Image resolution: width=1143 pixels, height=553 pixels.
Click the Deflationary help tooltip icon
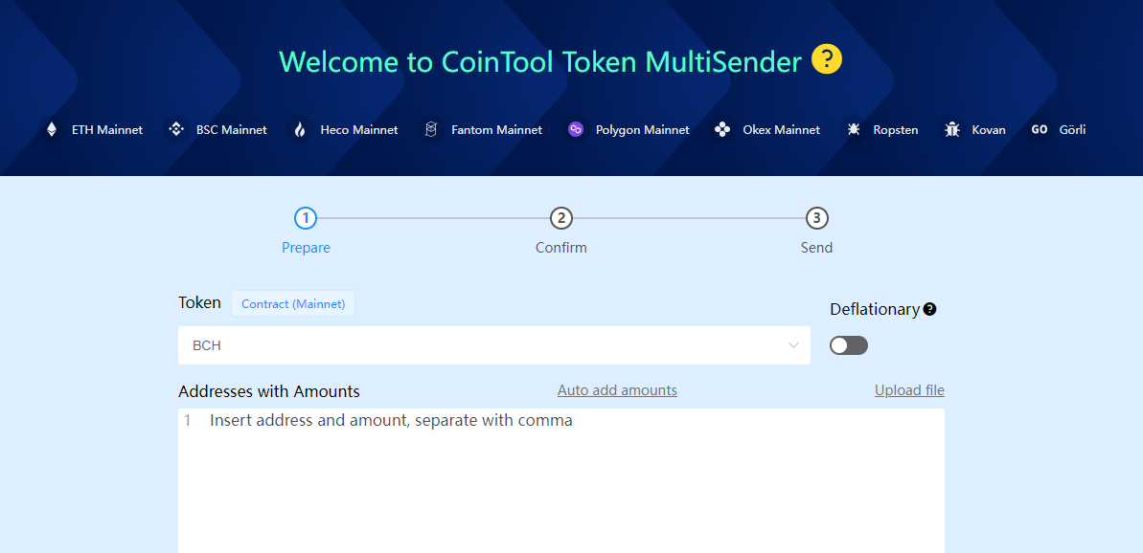pyautogui.click(x=929, y=309)
